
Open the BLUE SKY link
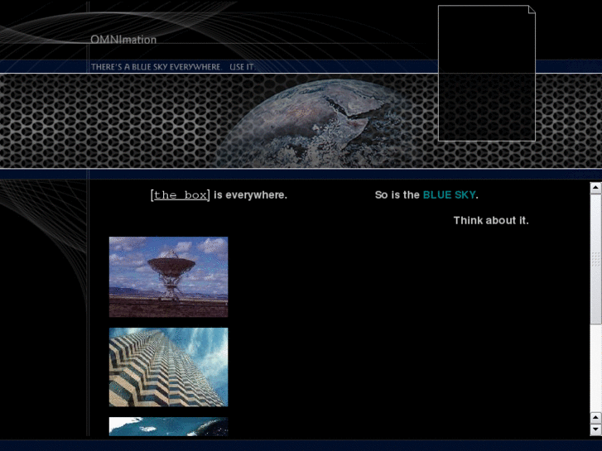(x=449, y=195)
